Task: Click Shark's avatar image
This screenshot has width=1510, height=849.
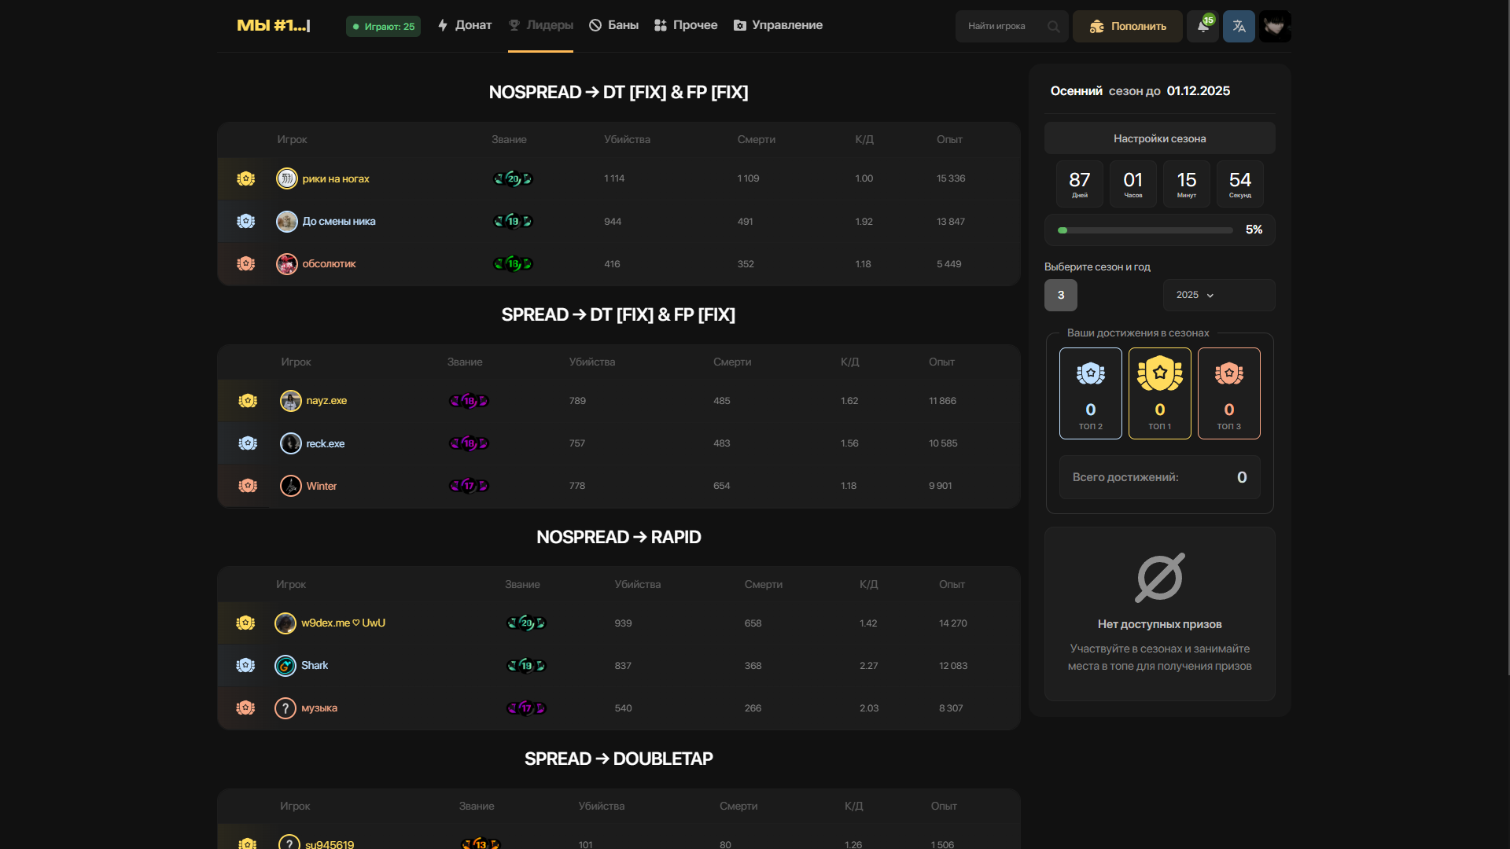Action: point(285,665)
